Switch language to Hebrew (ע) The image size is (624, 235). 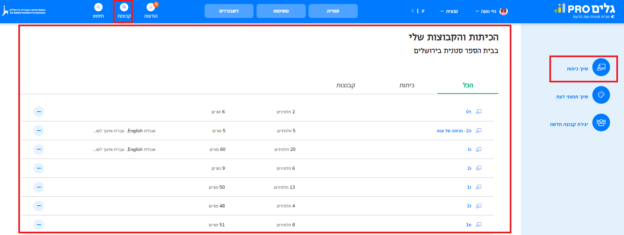coord(423,11)
